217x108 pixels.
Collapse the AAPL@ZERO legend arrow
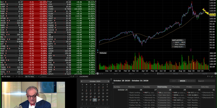coord(183,40)
